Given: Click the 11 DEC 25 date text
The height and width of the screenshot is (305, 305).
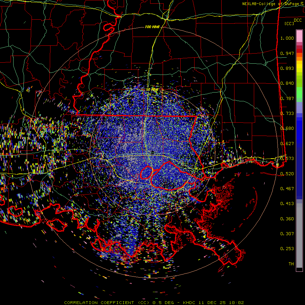Looking at the screenshot, I should [x=212, y=303].
